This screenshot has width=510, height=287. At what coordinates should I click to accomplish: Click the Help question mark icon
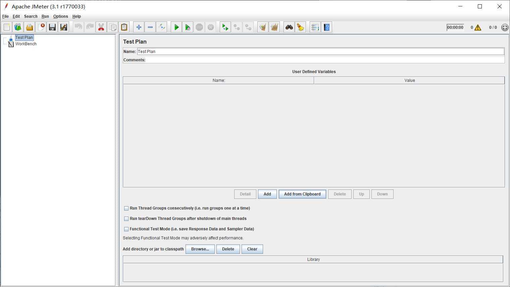pyautogui.click(x=327, y=27)
